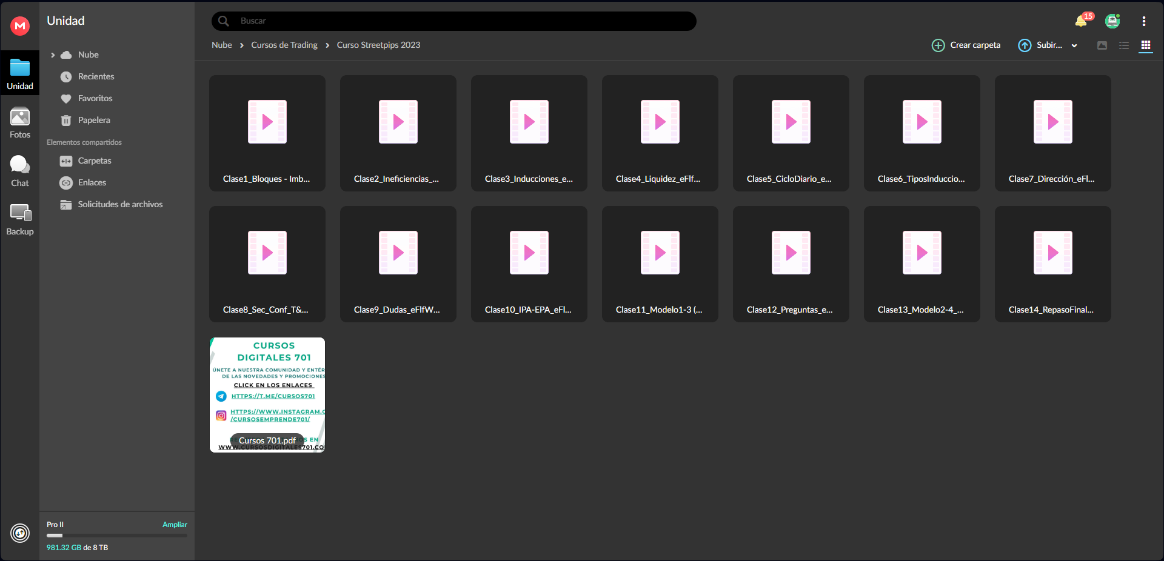Toggle media discovery image view
Screen dimensions: 1164x561
click(1102, 45)
